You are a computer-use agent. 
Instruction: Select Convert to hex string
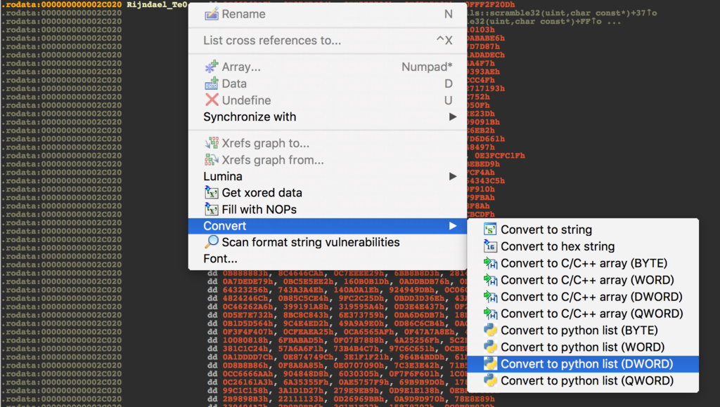click(x=583, y=246)
